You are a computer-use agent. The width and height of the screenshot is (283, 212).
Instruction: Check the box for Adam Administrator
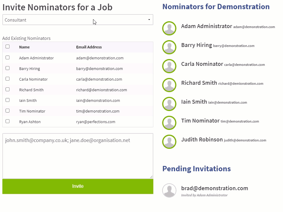[x=8, y=58]
